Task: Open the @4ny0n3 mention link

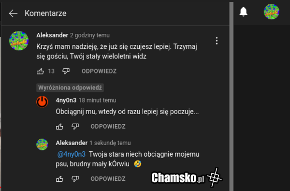Action: pos(72,154)
